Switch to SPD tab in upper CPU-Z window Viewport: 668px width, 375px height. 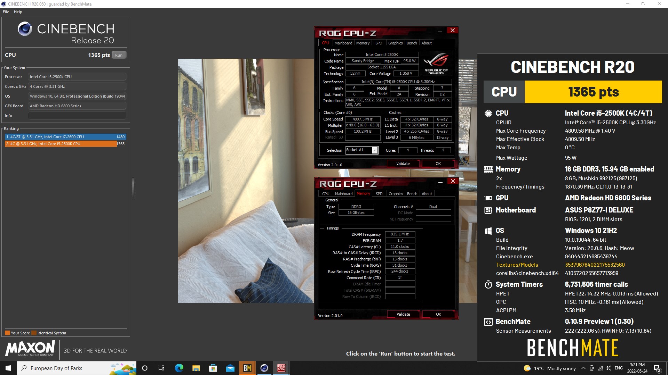(379, 43)
